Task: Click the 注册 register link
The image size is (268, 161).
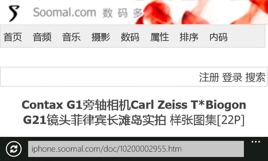Action: pyautogui.click(x=209, y=77)
